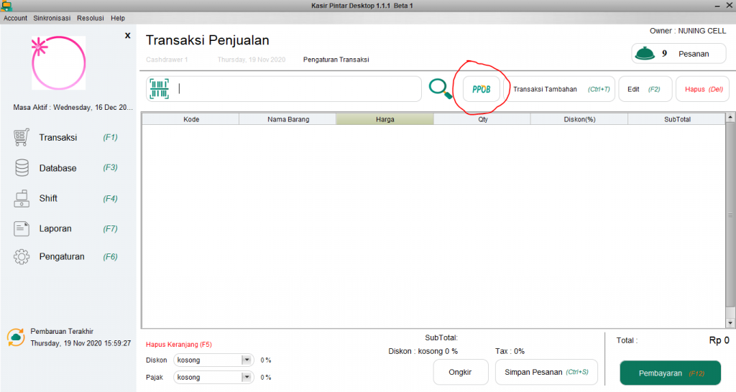736x392 pixels.
Task: Click the Masa Aktif expiry text
Action: click(x=73, y=108)
